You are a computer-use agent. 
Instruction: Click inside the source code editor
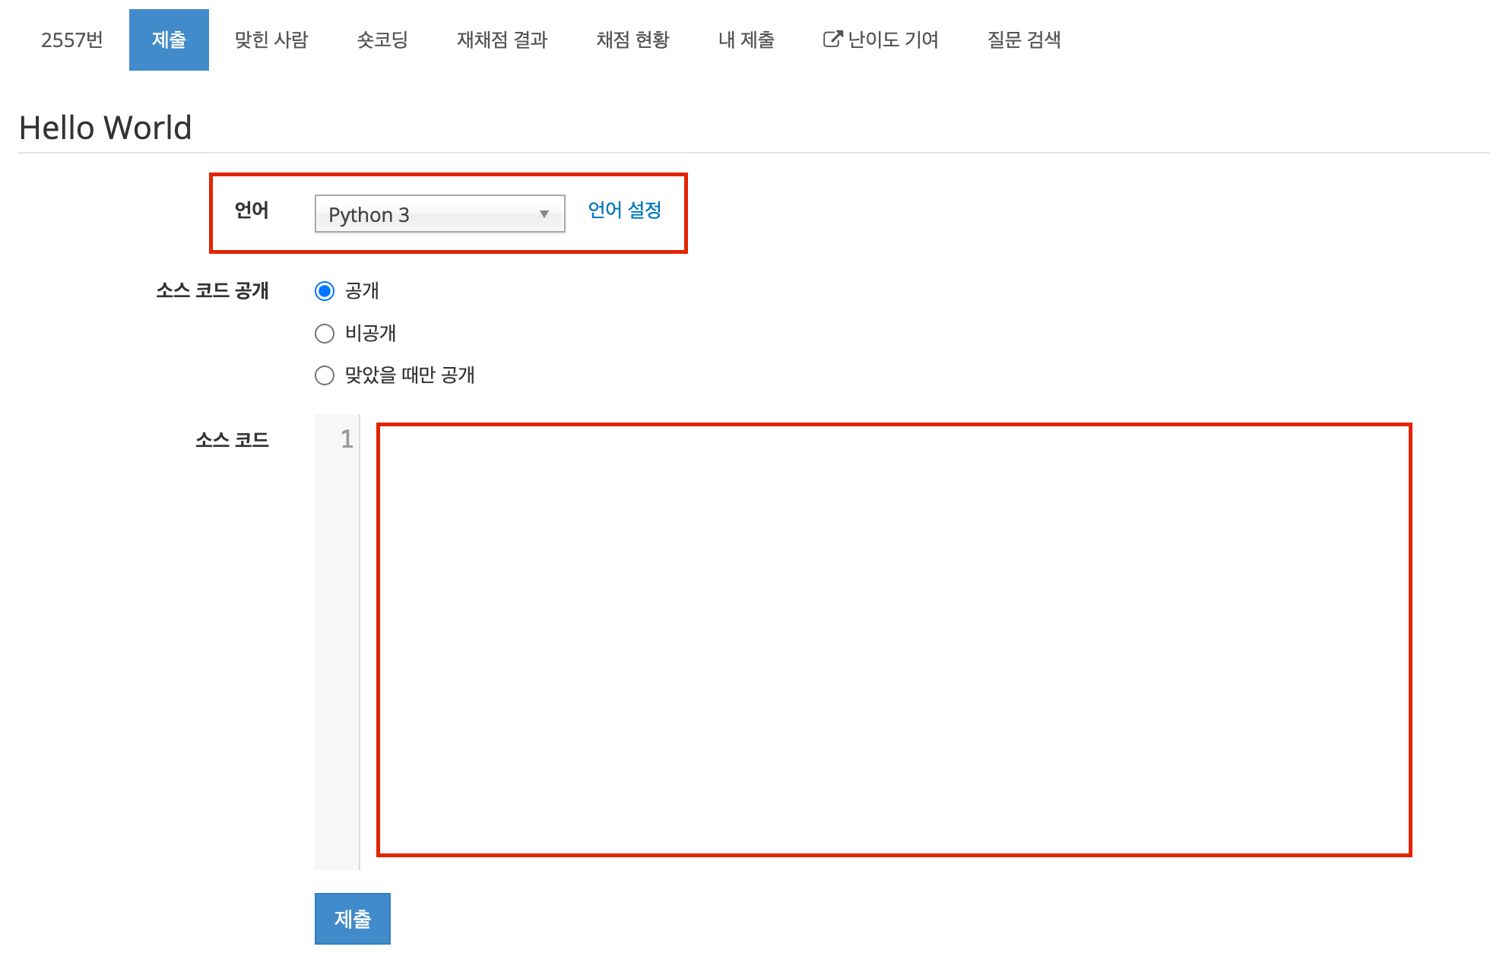(x=893, y=638)
